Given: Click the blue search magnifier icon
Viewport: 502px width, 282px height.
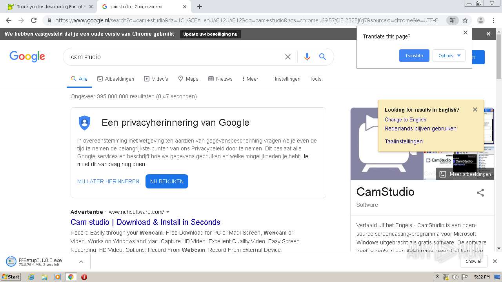Looking at the screenshot, I should pyautogui.click(x=322, y=57).
